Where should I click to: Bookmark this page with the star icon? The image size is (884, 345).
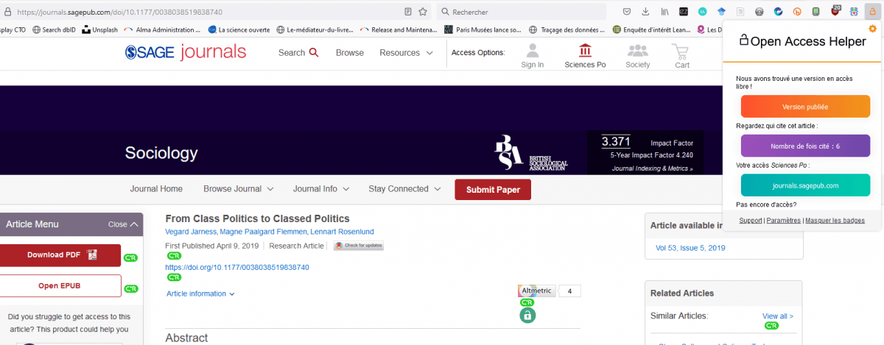423,12
